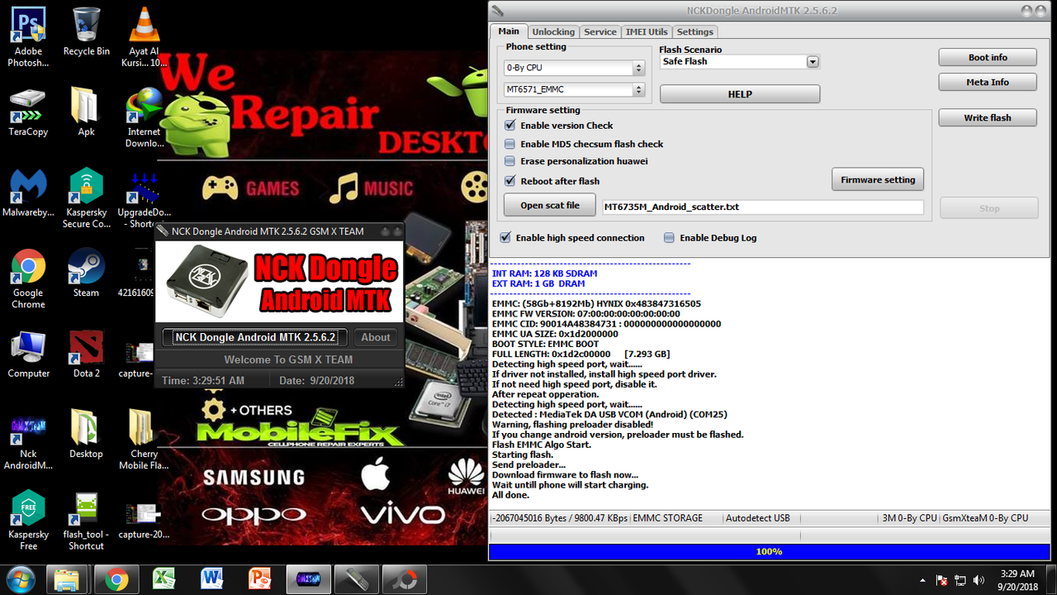Click the taskbar clock showing 3:29 AM
The width and height of the screenshot is (1057, 595).
(x=1017, y=579)
